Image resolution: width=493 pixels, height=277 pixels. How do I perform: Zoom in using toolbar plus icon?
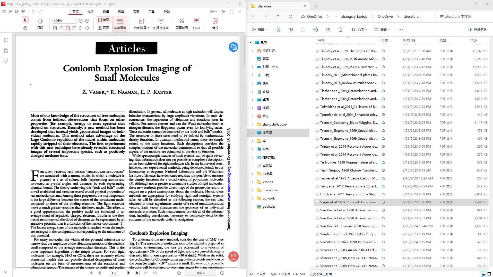(x=87, y=21)
